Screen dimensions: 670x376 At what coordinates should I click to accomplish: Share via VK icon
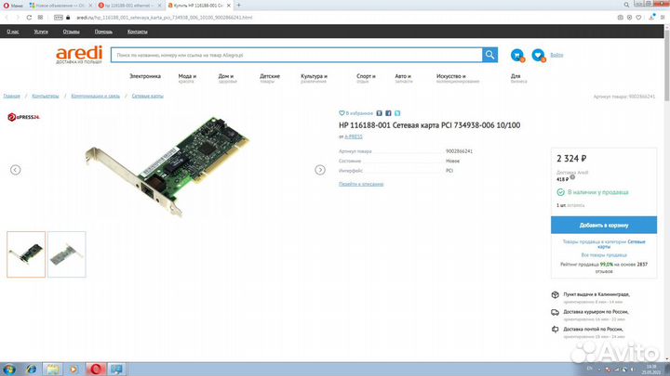pos(379,113)
